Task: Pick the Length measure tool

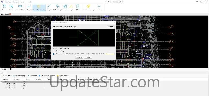Action: coord(49,7)
